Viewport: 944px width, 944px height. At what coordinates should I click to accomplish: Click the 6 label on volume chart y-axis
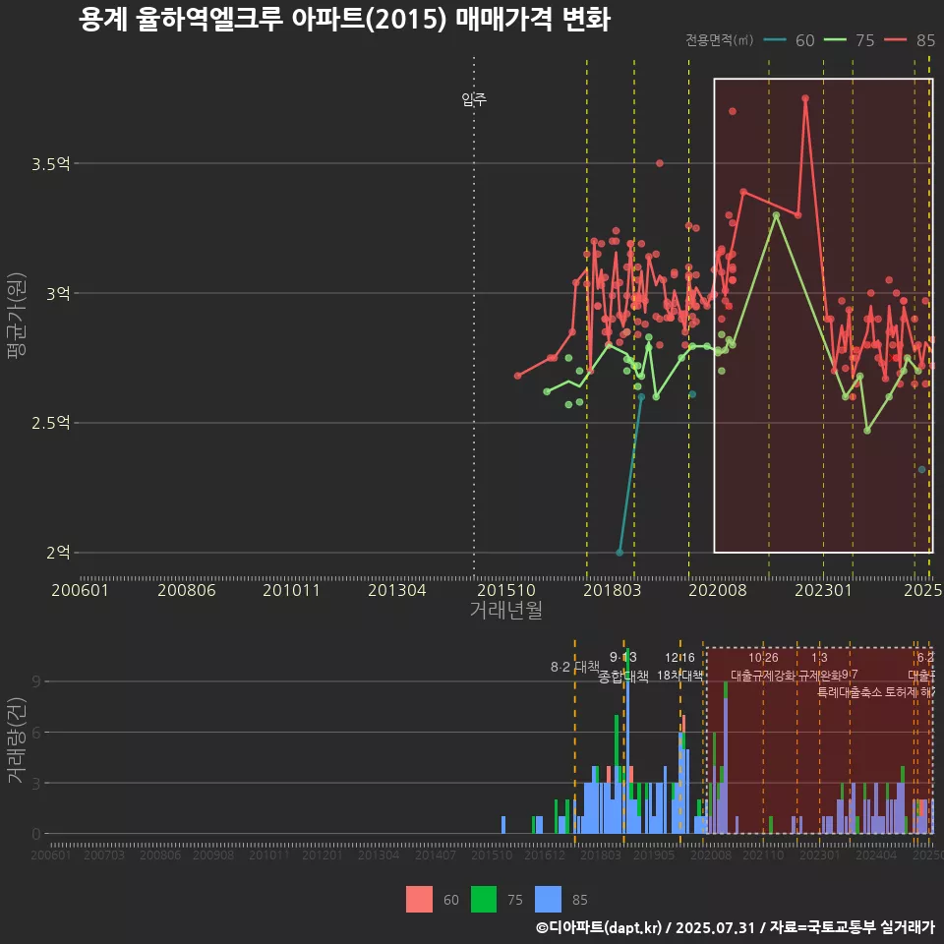pyautogui.click(x=36, y=733)
